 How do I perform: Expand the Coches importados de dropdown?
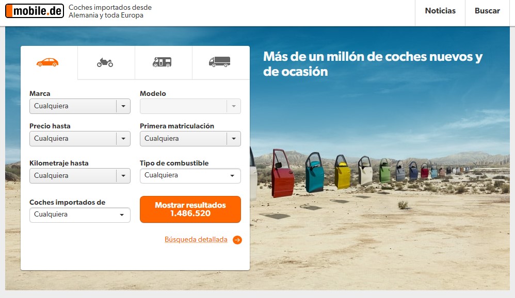click(x=80, y=215)
